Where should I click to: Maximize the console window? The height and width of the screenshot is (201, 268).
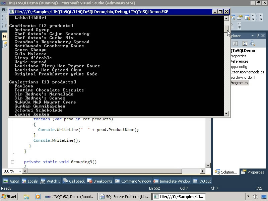[x=220, y=12]
